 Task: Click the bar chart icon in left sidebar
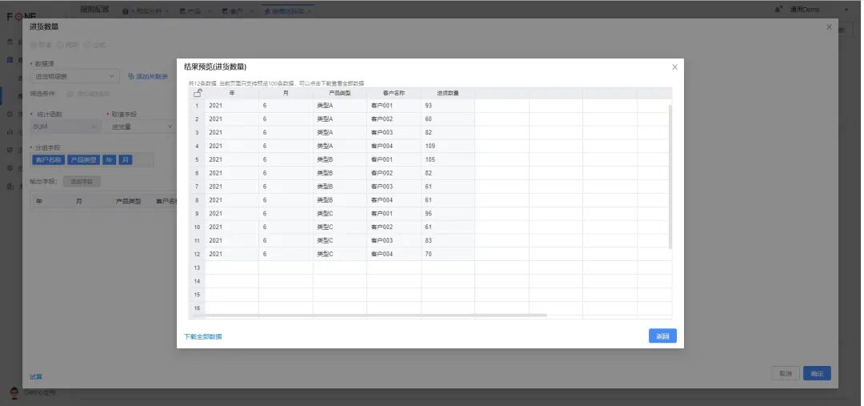10,132
